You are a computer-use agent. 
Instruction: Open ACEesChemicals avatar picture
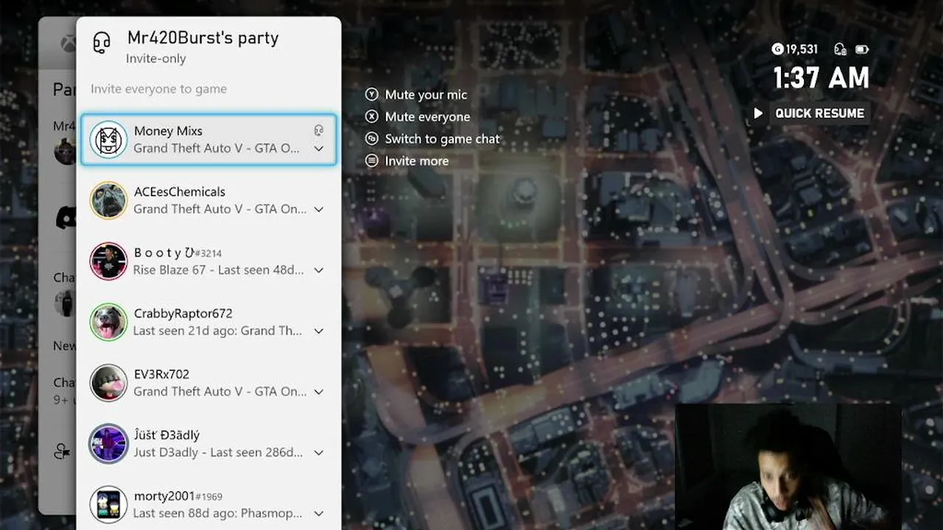(x=109, y=200)
